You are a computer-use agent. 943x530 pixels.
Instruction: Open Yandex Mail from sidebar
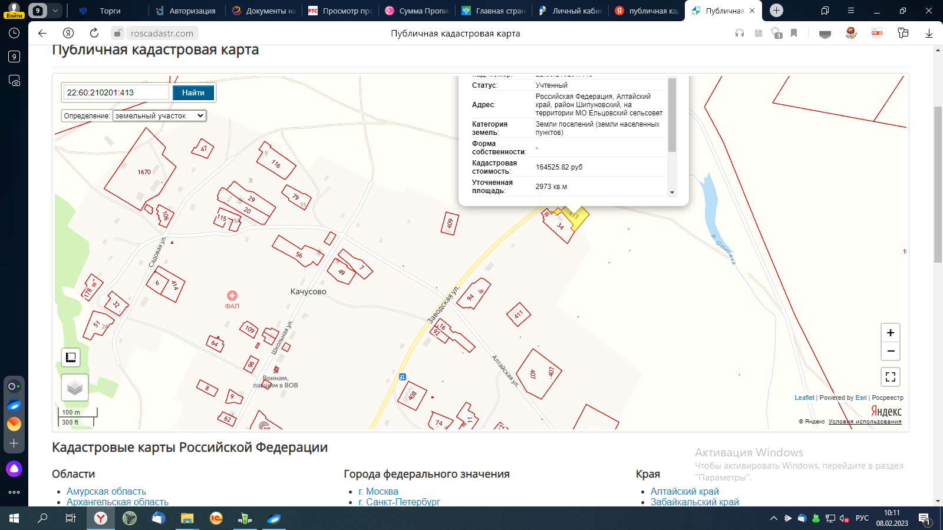coord(14,424)
